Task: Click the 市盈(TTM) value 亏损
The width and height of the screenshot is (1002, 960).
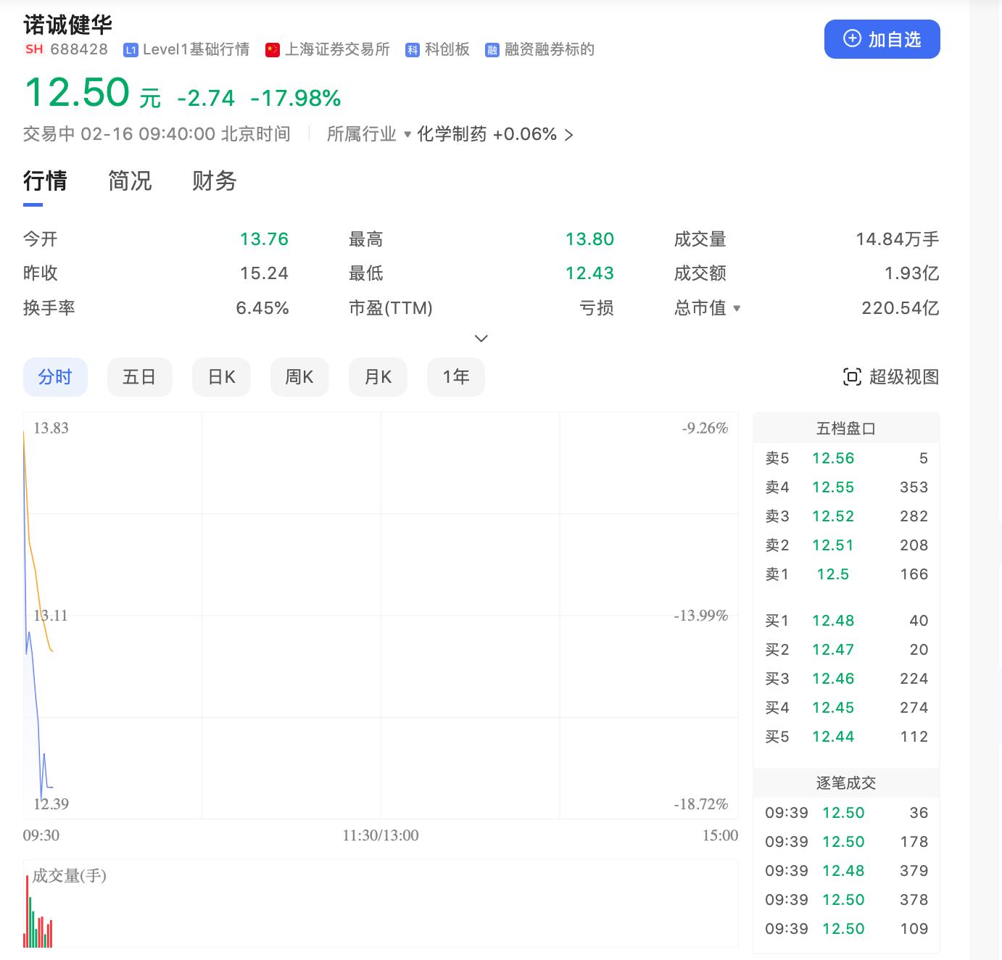Action: click(597, 308)
